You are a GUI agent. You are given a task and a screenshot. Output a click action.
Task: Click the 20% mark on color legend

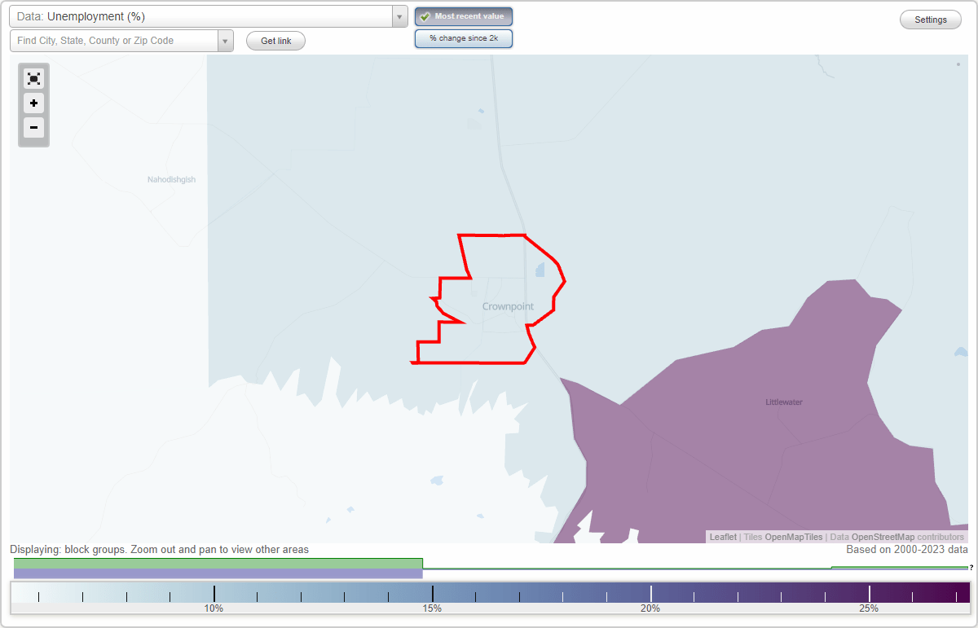coord(650,608)
